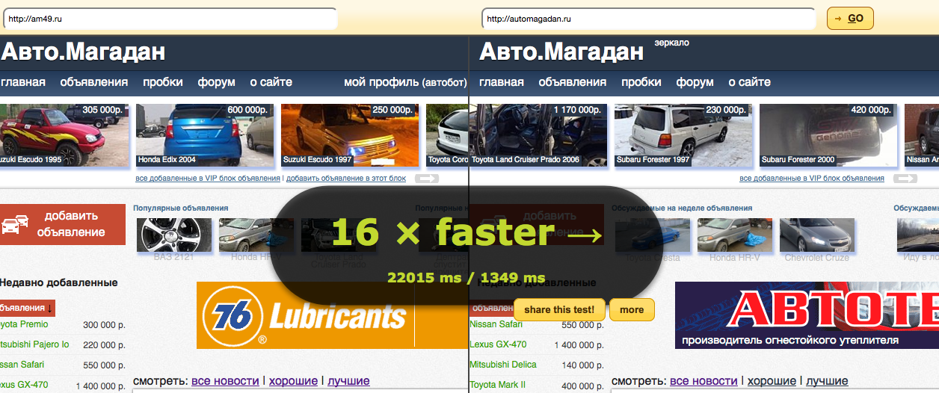Open Lexus GX-470 listing in left pane
This screenshot has width=939, height=393.
24,385
